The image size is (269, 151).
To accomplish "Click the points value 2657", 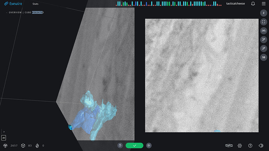I will coord(14,146).
